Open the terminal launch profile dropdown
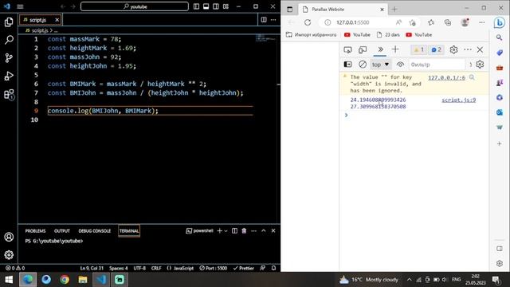The height and width of the screenshot is (287, 510). point(226,230)
